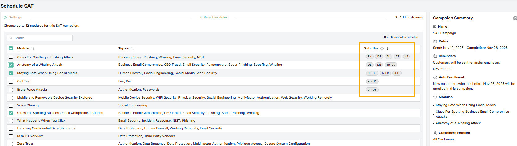Image resolution: width=517 pixels, height=146 pixels.
Task: Click the Dates calendar icon
Action: pyautogui.click(x=435, y=41)
